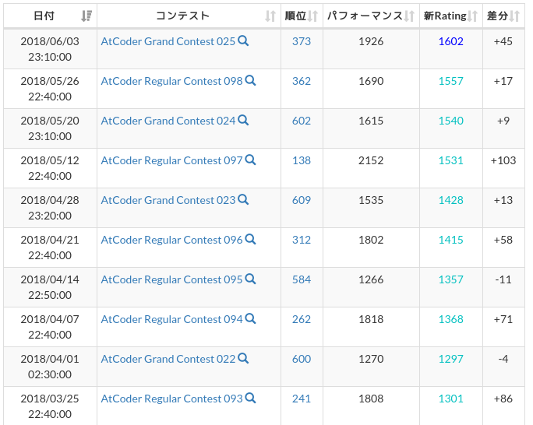Open rank 600 standings link
This screenshot has height=425, width=533.
tap(302, 359)
